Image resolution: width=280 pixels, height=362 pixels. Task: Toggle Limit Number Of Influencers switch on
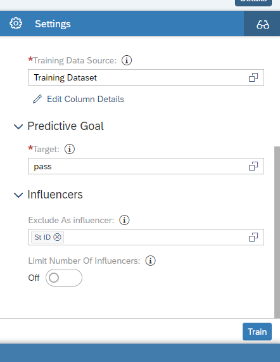point(64,278)
